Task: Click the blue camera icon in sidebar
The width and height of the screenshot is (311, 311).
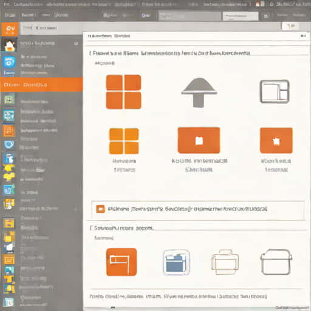Action: [x=9, y=62]
